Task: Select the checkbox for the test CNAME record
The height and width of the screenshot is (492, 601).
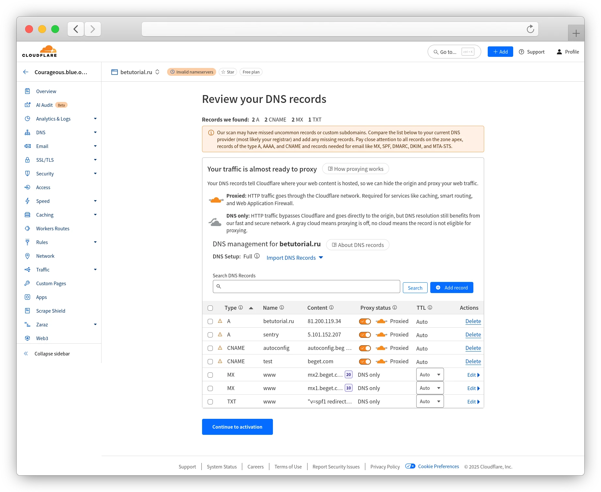Action: click(x=210, y=361)
